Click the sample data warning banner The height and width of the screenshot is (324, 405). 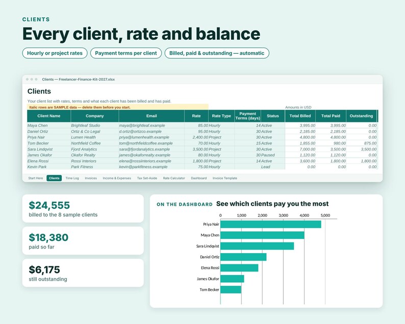coord(118,107)
